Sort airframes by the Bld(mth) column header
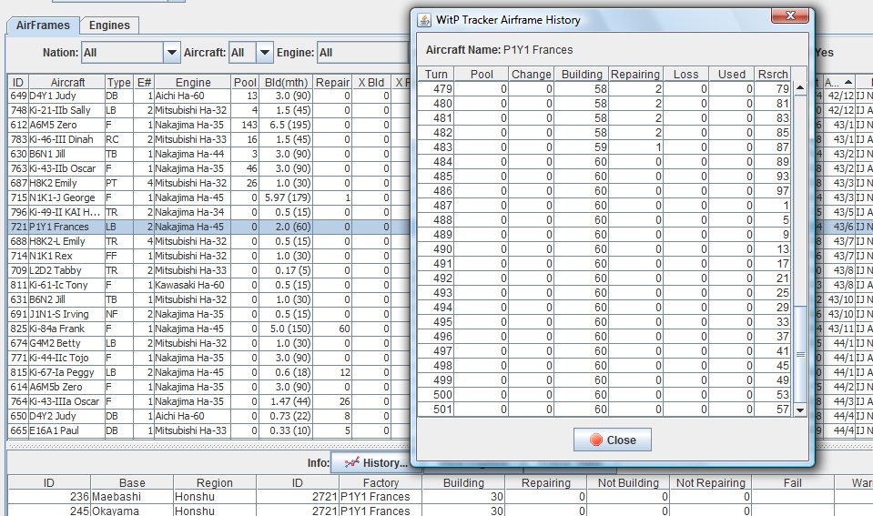This screenshot has height=516, width=873. (x=287, y=82)
